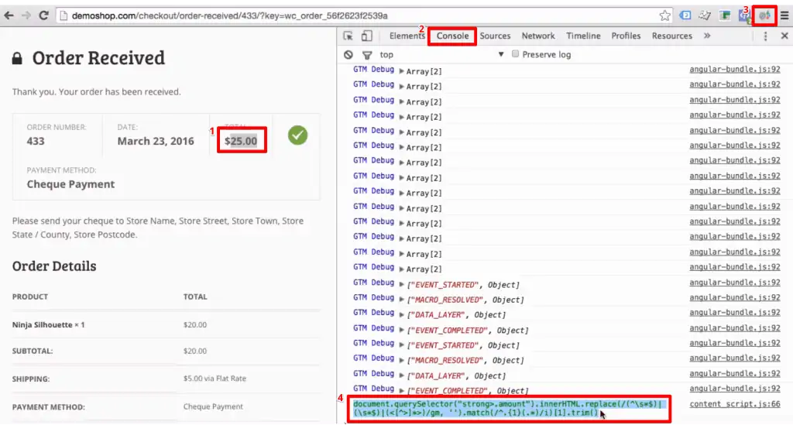Expand the first "DATA_LAYER" log entry

402,315
